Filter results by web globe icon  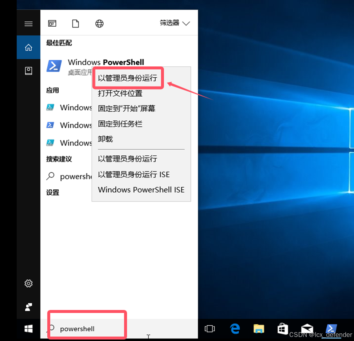(100, 23)
